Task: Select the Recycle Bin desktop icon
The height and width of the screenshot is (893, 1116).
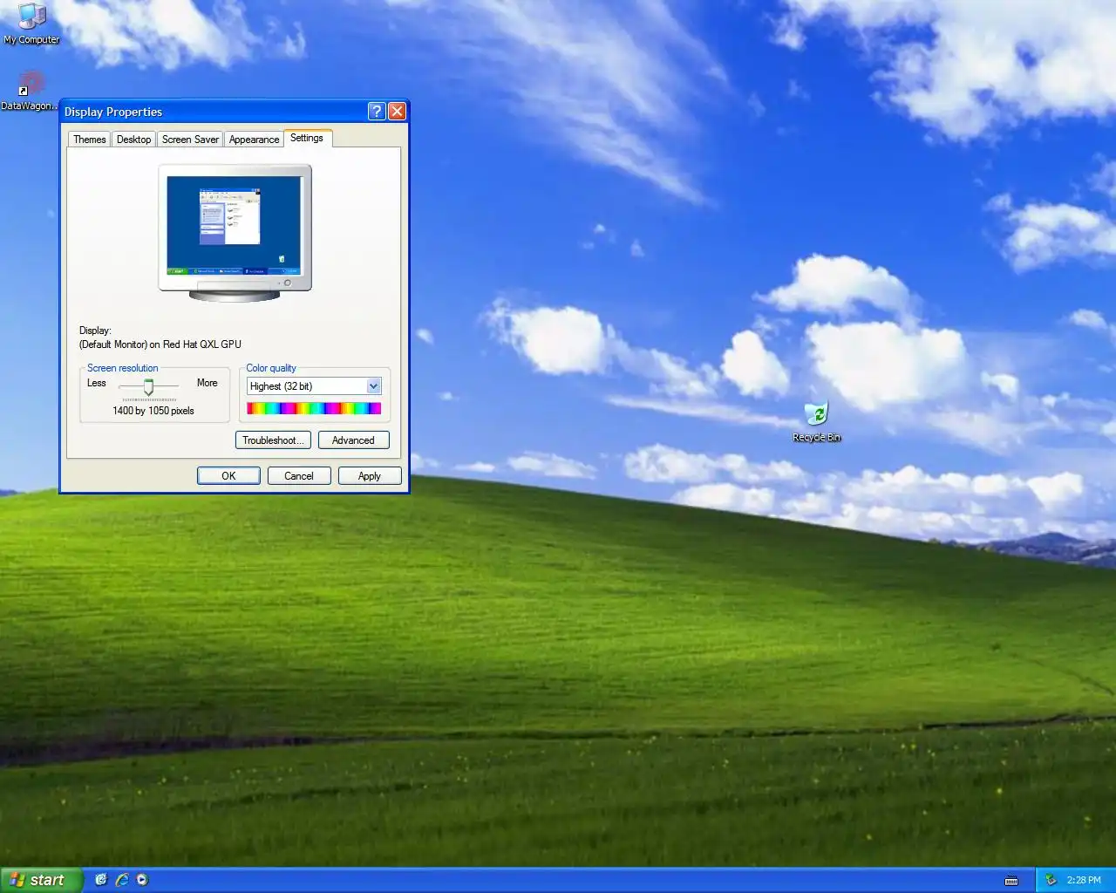Action: pos(817,422)
